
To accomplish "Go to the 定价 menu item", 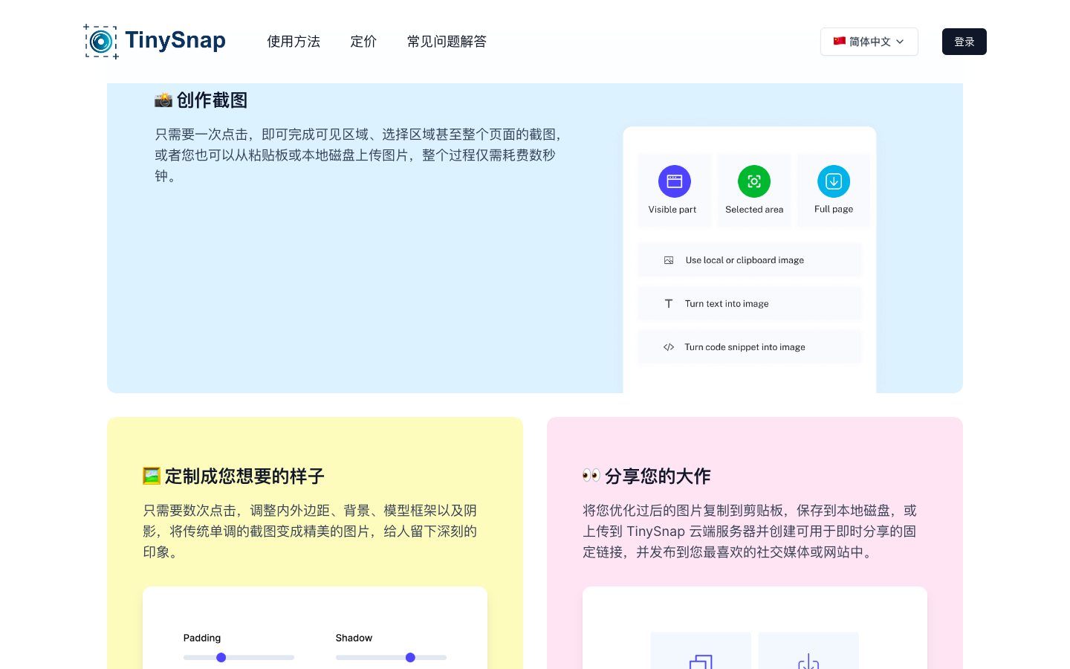I will click(x=363, y=42).
